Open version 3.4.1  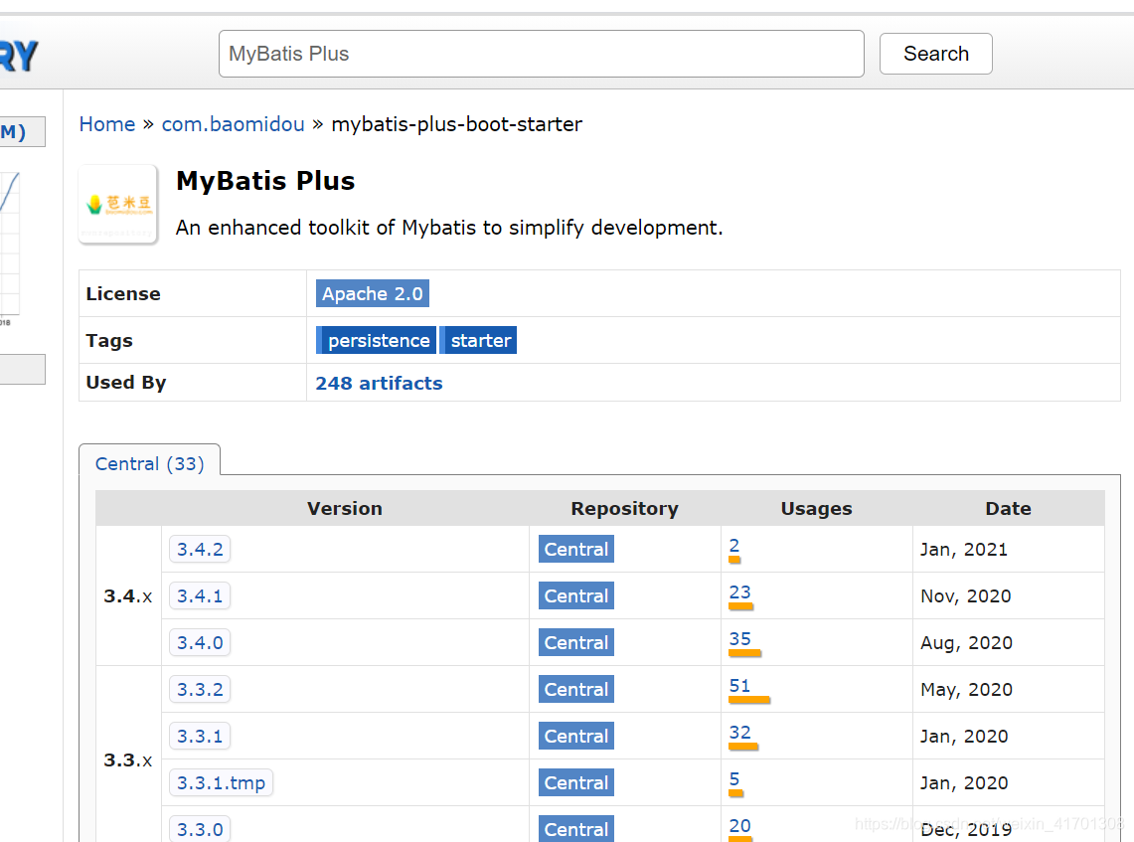(x=200, y=596)
